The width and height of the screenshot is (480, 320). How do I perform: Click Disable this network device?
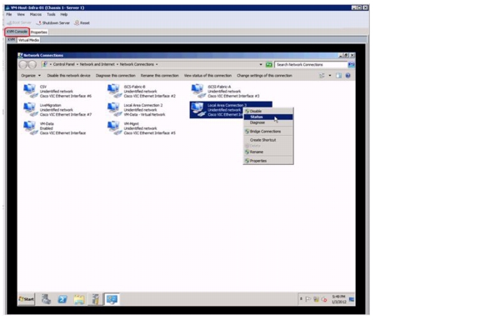68,76
